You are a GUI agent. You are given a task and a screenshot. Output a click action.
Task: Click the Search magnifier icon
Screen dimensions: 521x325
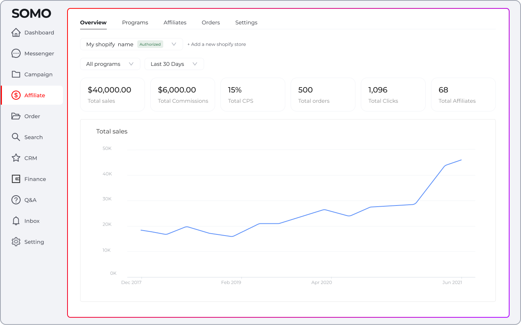(16, 137)
